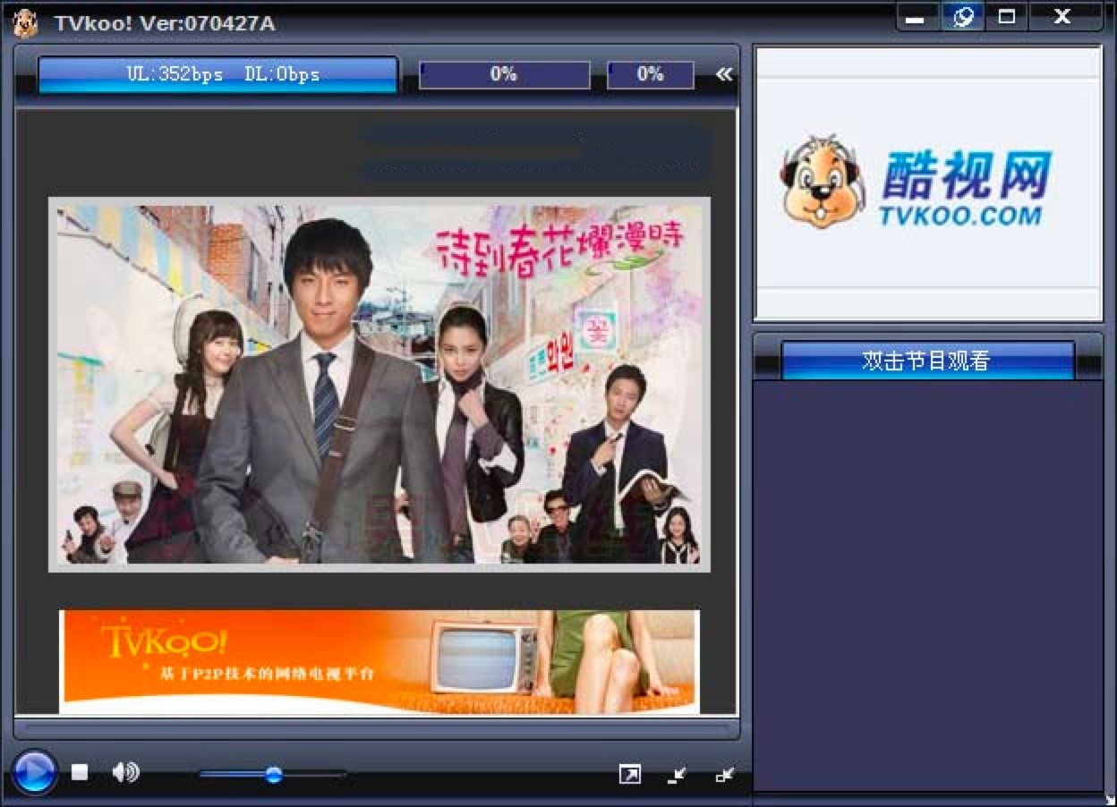Click the second smaller 0% progress bar
The width and height of the screenshot is (1117, 807).
(x=650, y=75)
